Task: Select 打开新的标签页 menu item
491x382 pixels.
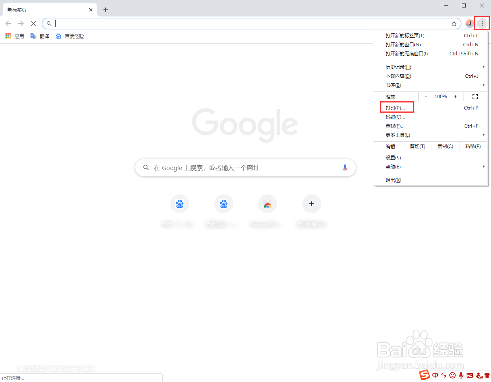Action: pos(430,35)
